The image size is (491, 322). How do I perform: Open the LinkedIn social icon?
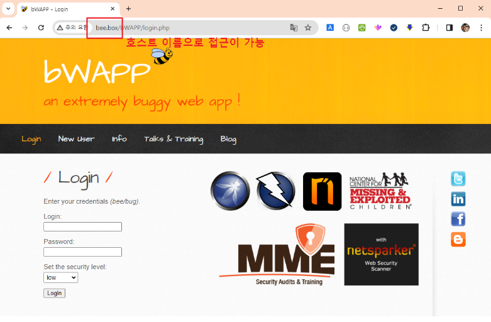point(458,199)
